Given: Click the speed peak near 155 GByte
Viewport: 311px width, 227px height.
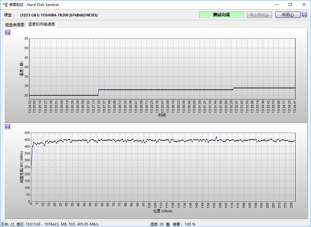Looking at the screenshot, I should 216,137.
